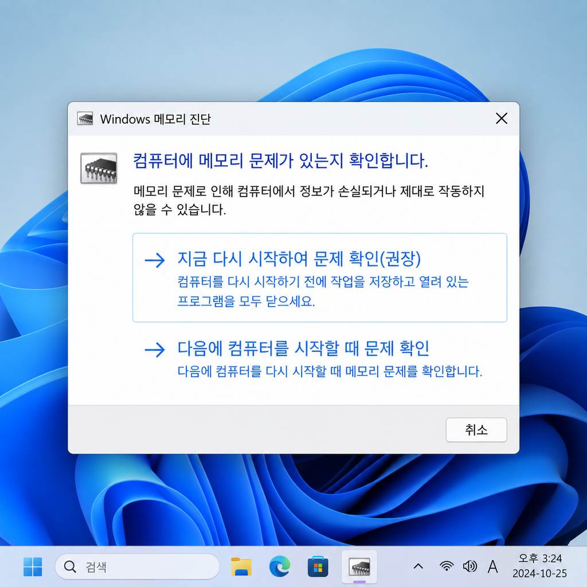587x587 pixels.
Task: Open File Explorer from the taskbar
Action: pyautogui.click(x=241, y=567)
